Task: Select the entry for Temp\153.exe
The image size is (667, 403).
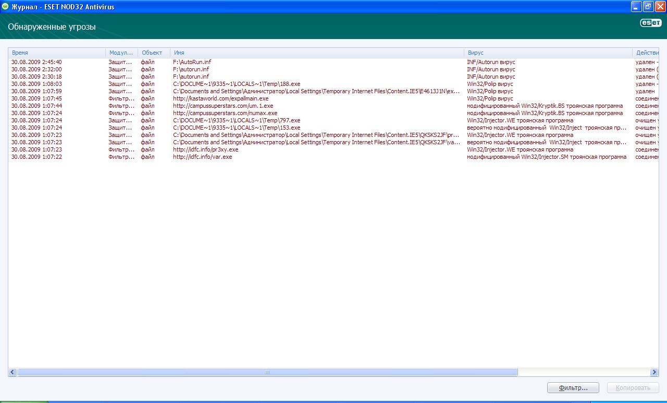Action: pyautogui.click(x=333, y=128)
